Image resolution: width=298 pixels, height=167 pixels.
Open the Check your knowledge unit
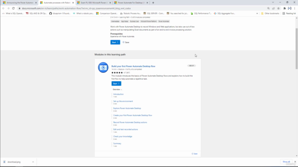[122, 136]
